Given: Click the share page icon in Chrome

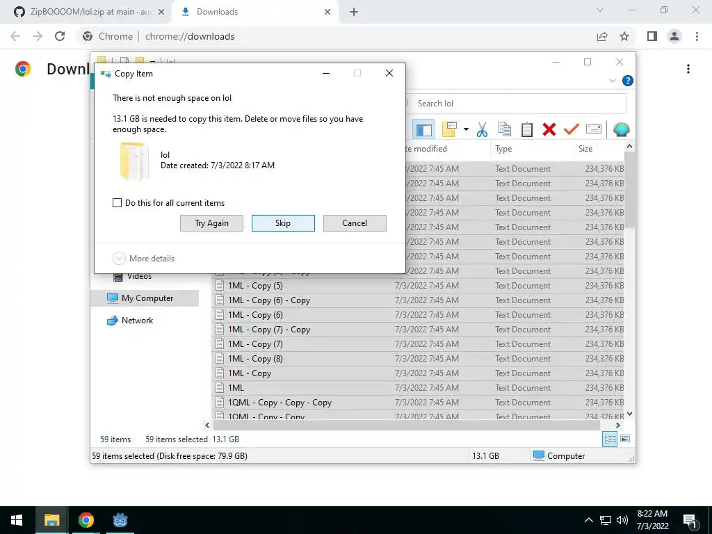Looking at the screenshot, I should pos(602,36).
